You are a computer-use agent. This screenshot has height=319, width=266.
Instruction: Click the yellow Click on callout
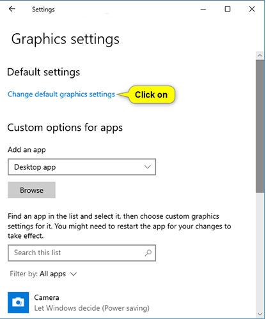point(151,94)
